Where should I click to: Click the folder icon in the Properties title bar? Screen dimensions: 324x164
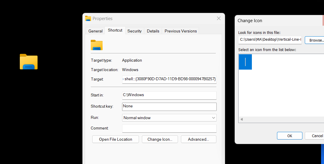[x=88, y=18]
